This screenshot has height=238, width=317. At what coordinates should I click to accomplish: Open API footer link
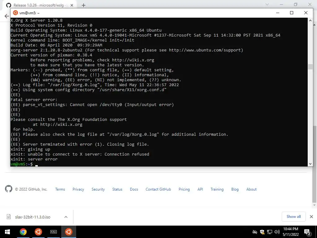click(x=200, y=189)
